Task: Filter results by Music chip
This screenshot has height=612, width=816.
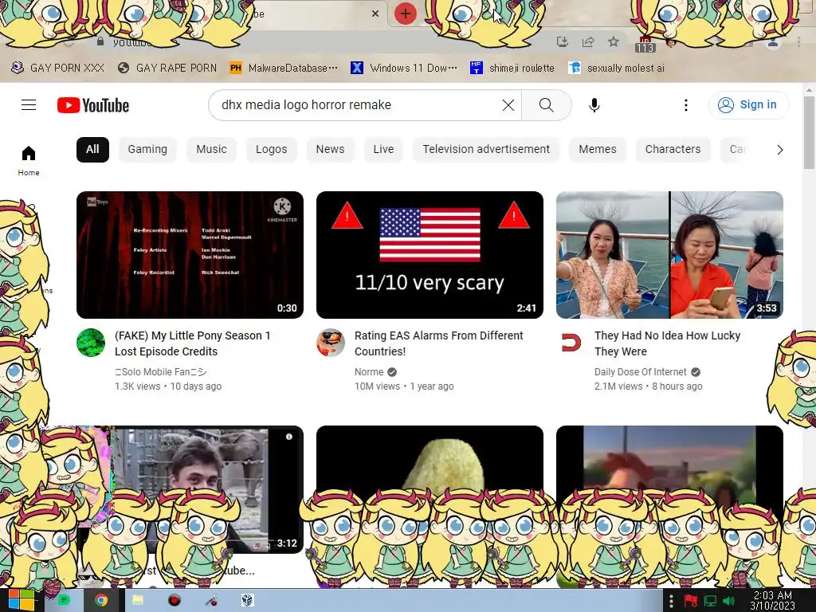Action: [211, 149]
